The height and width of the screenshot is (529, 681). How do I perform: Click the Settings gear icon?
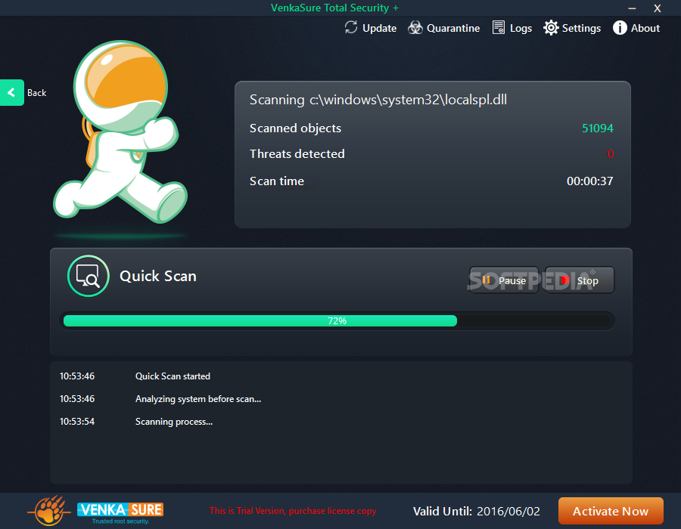(x=551, y=28)
